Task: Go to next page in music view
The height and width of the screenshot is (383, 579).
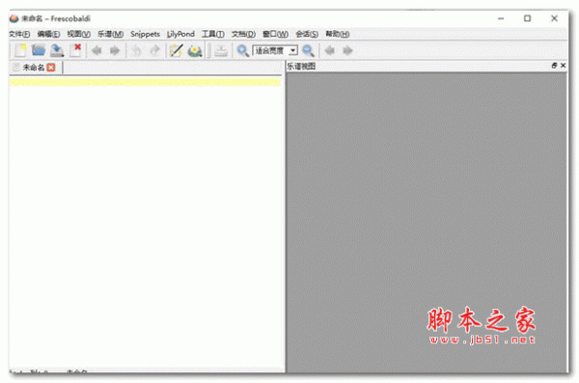Action: (x=347, y=50)
